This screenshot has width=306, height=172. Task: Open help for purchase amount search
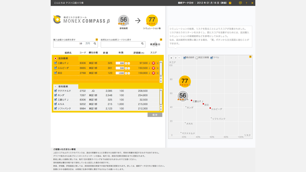97,39
